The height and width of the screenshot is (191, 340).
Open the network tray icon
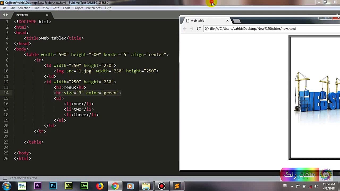pyautogui.click(x=310, y=186)
